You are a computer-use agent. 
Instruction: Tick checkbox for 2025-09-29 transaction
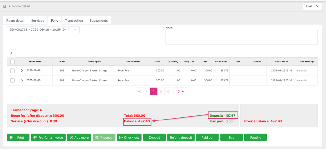(x=12, y=80)
